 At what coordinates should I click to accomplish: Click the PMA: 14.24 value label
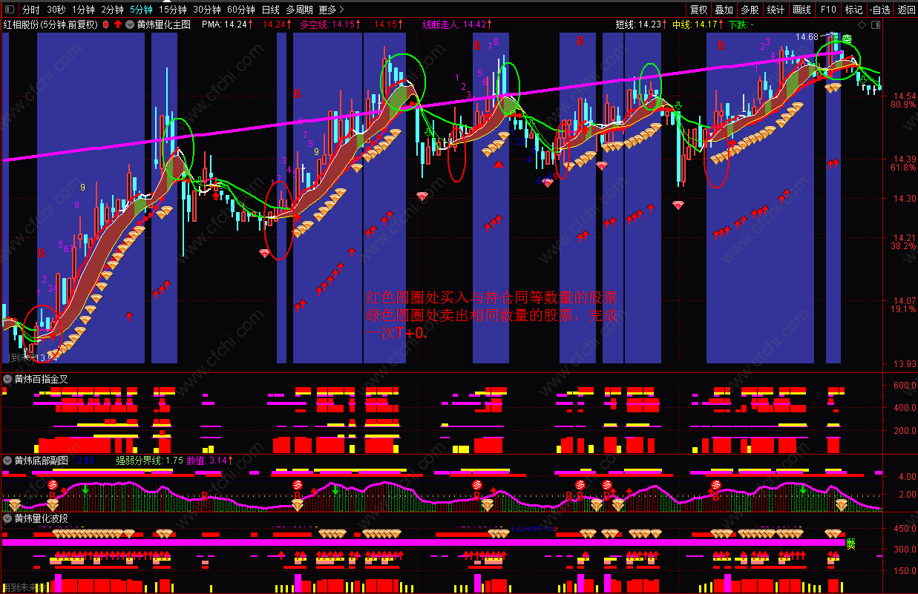pyautogui.click(x=227, y=24)
